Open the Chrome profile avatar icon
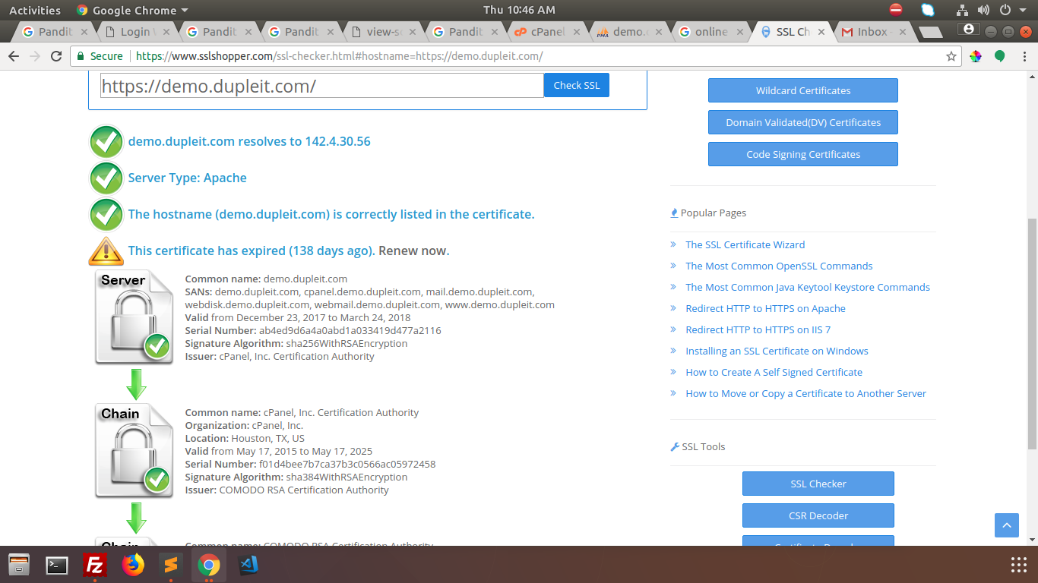This screenshot has height=583, width=1038. [x=968, y=29]
